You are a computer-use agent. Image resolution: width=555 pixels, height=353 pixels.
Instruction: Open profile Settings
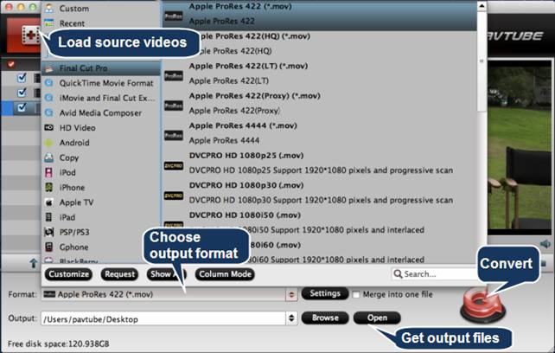tap(325, 293)
